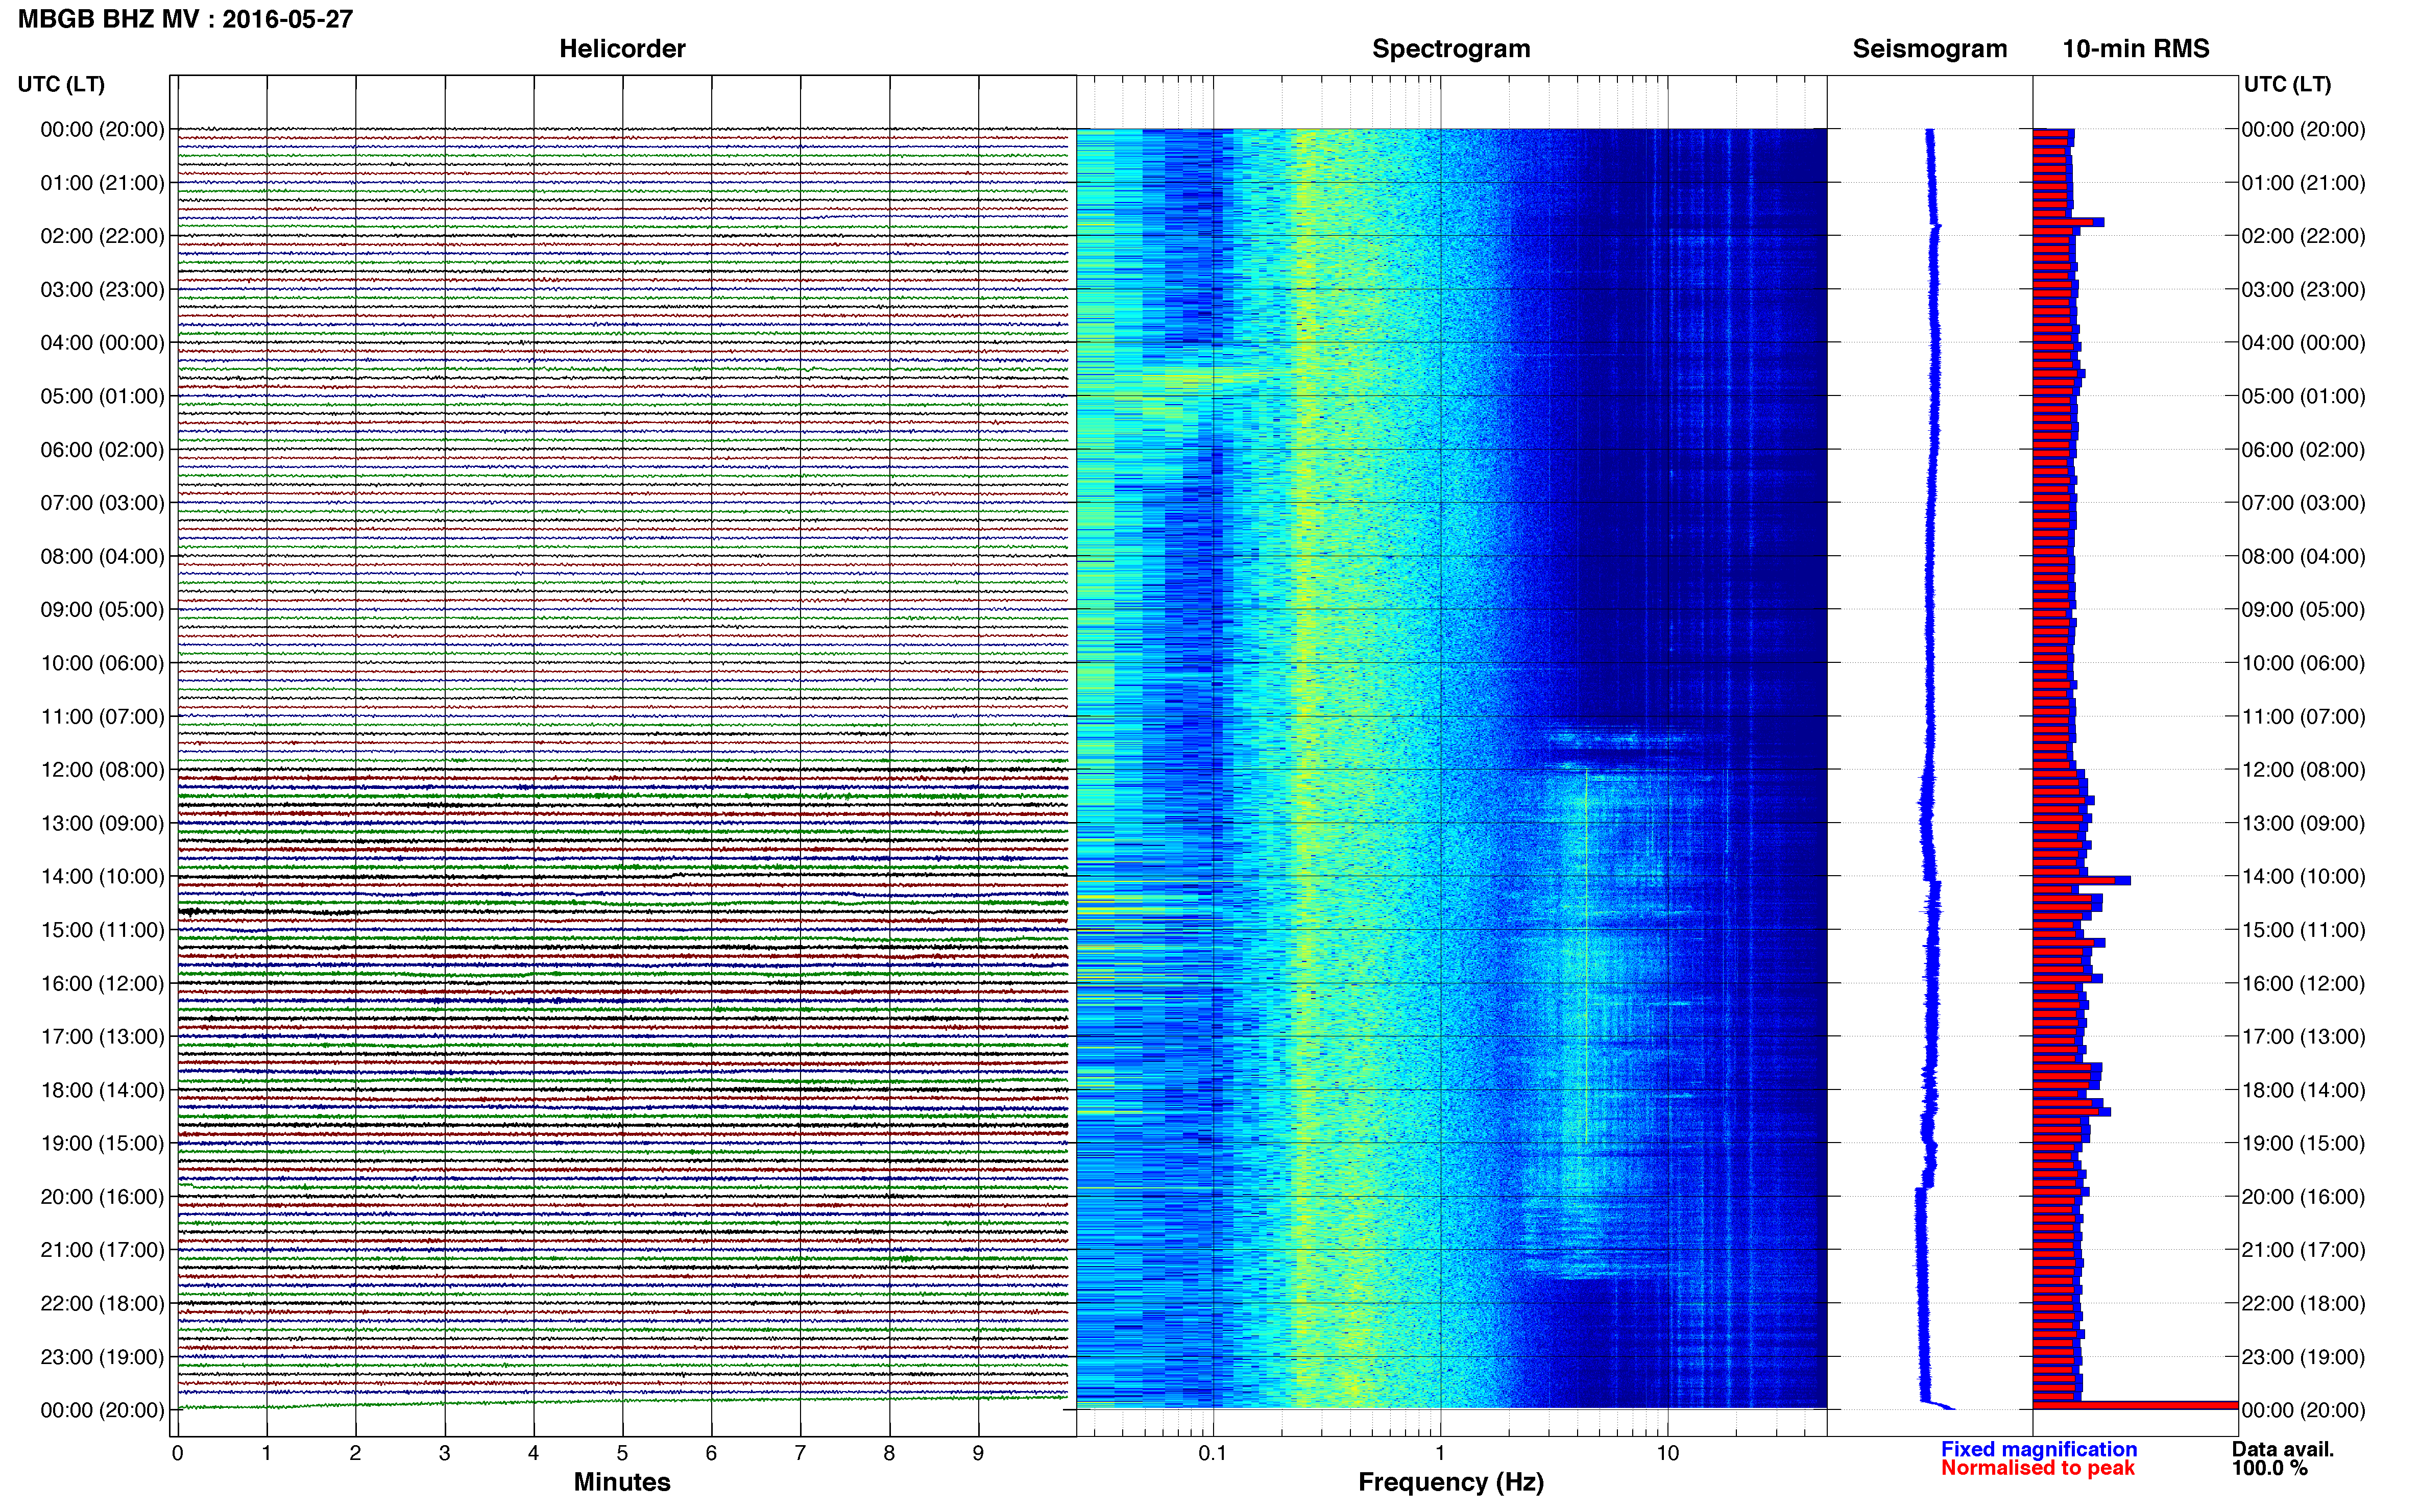Click the '10-min RMS' panel heading
Image resolution: width=2420 pixels, height=1512 pixels.
point(2135,49)
